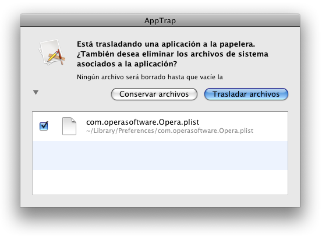Viewport: 322px width, 236px height.
Task: Uncheck the com.operasoftware.Opera.plist checkbox
Action: (x=44, y=126)
